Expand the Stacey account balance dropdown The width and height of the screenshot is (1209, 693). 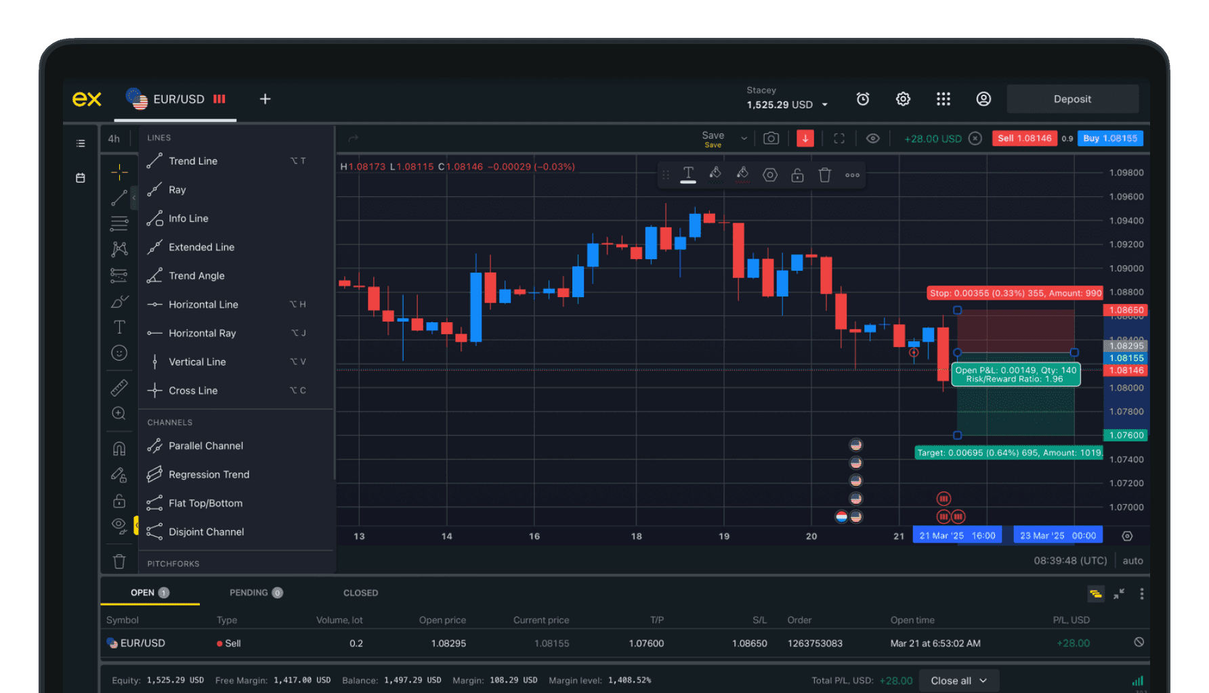[824, 104]
